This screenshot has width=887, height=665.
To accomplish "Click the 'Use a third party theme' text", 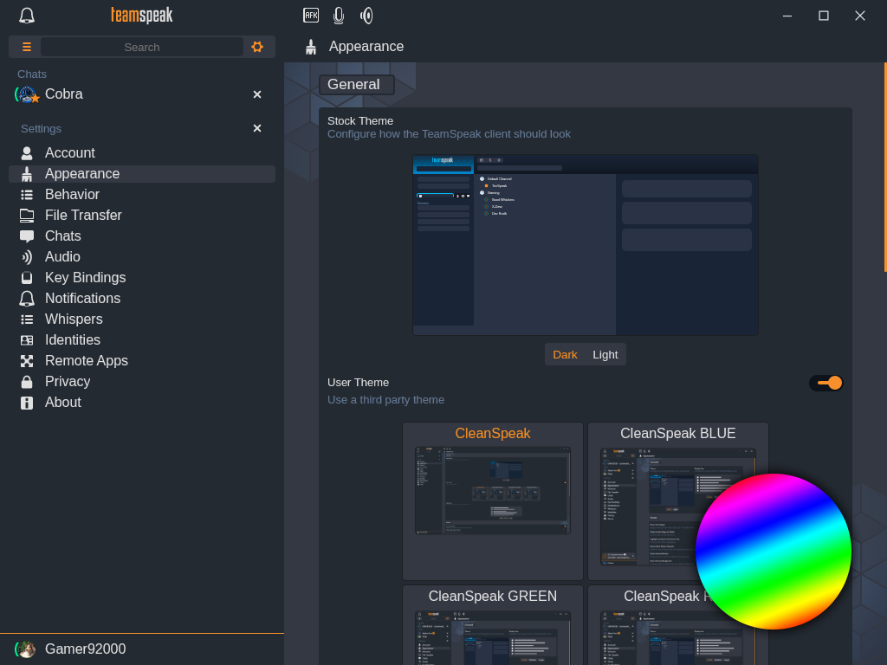I will [385, 400].
